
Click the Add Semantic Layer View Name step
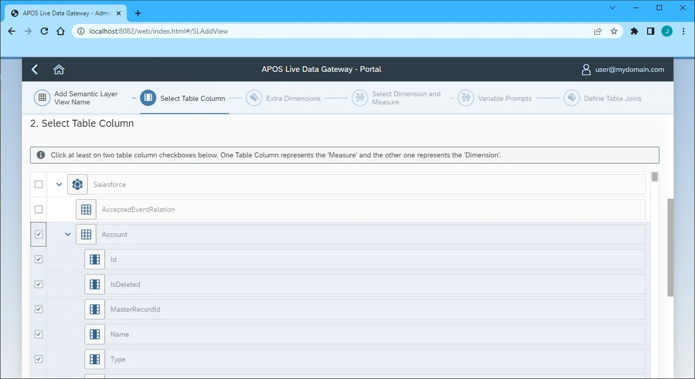(42, 98)
